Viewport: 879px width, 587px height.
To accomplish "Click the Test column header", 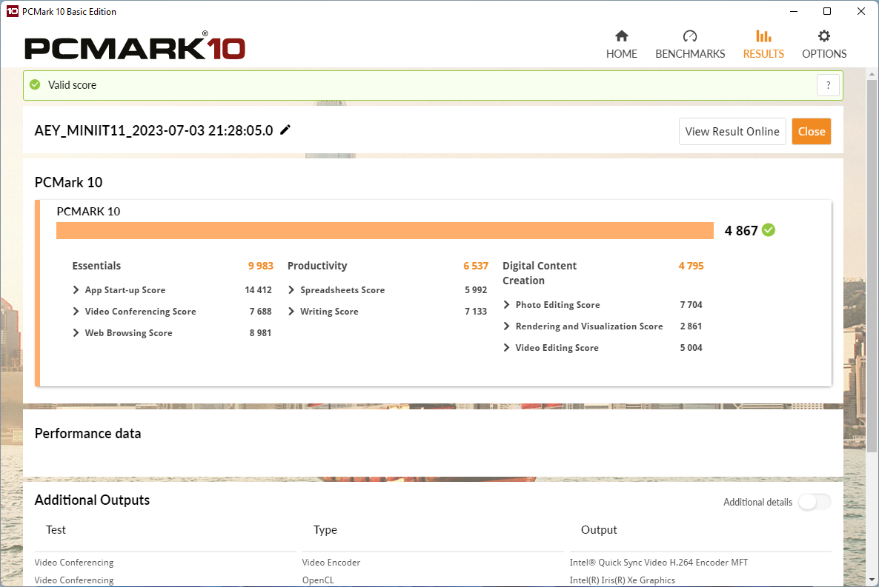I will point(56,530).
